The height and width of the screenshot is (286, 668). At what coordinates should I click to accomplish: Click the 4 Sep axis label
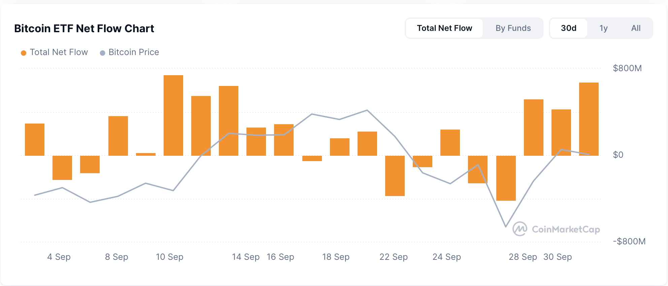(59, 257)
